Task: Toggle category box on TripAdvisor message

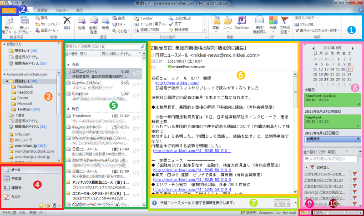Action: (134, 118)
